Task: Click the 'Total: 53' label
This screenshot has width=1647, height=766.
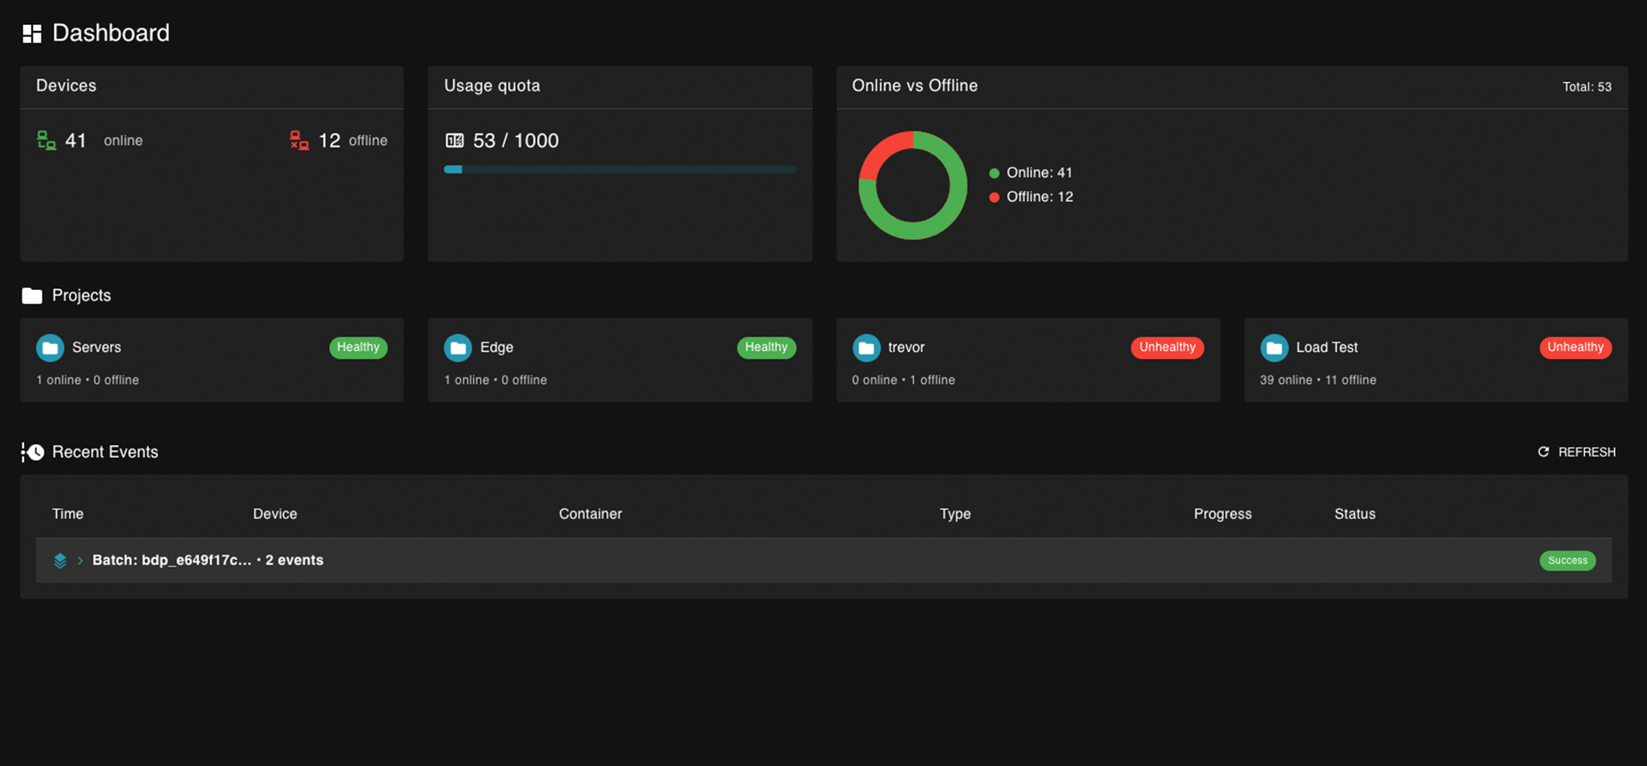Action: tap(1587, 87)
